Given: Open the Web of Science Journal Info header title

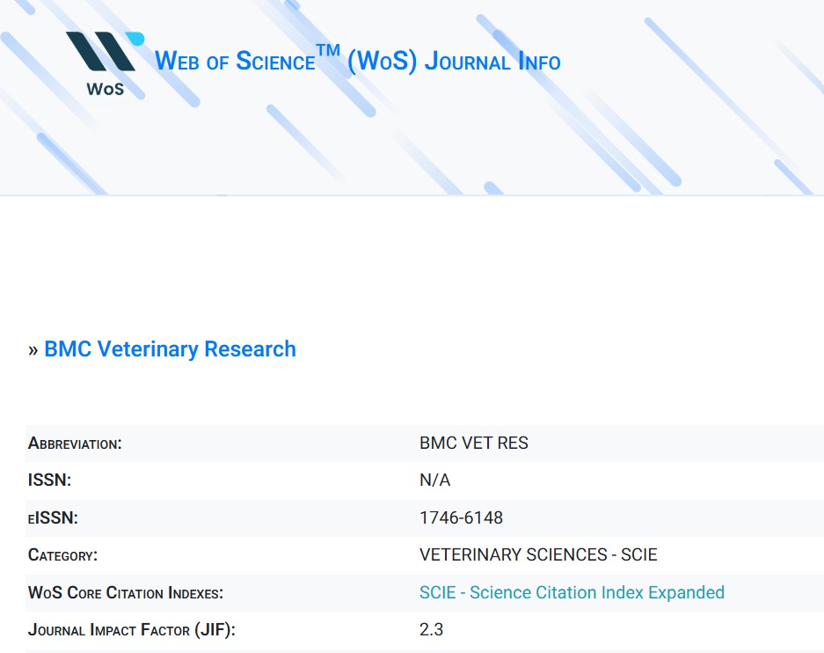Looking at the screenshot, I should pos(357,62).
